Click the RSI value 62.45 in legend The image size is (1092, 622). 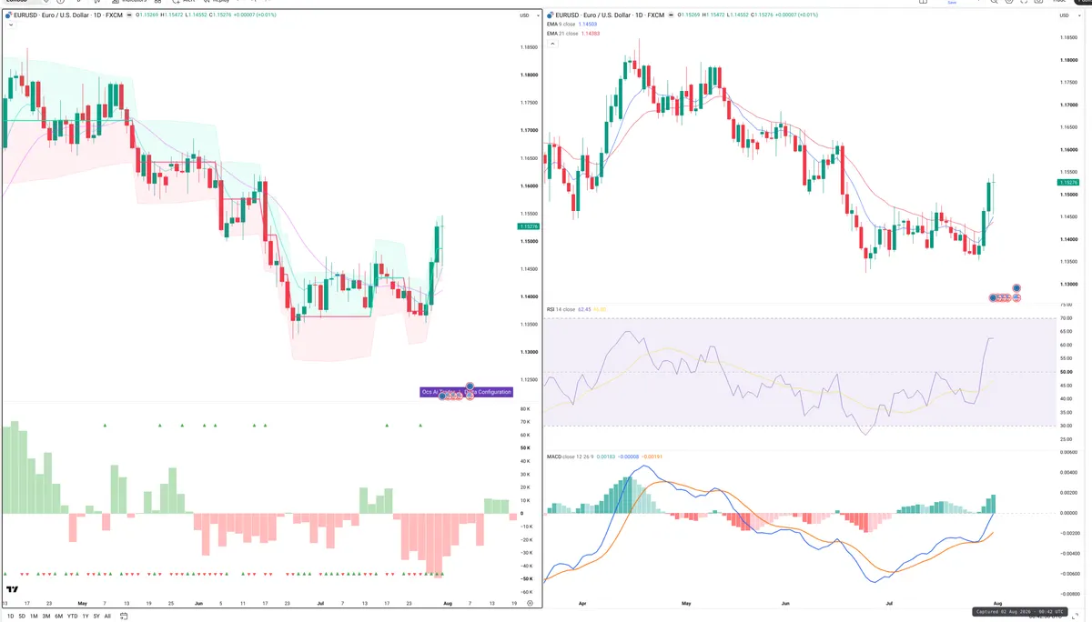click(585, 309)
